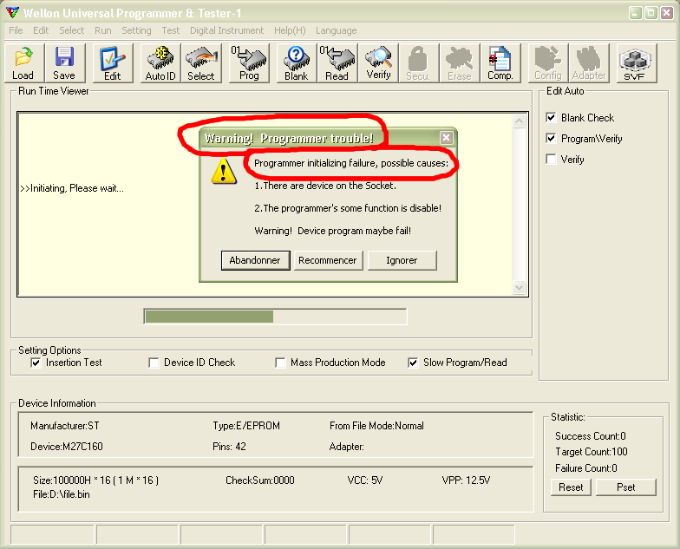The width and height of the screenshot is (680, 549).
Task: Click the 'CheckSum:0000' value
Action: [x=260, y=480]
